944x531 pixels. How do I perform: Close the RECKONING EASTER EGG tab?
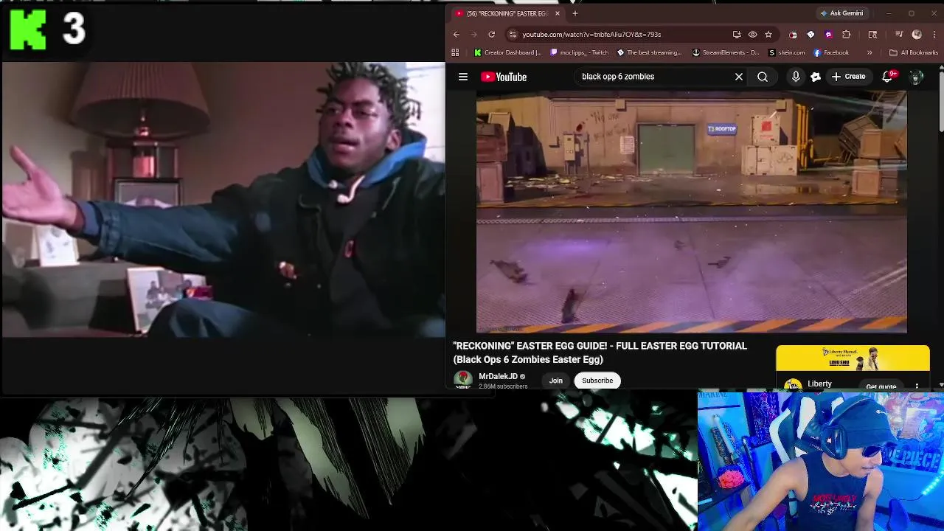coord(557,13)
